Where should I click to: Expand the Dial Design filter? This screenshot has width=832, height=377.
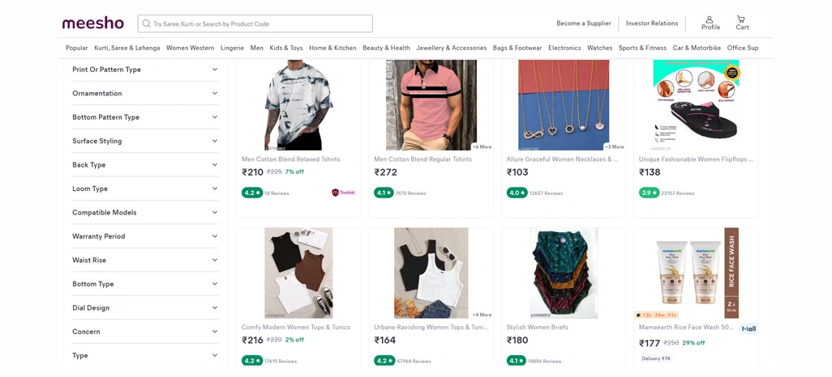(x=145, y=307)
